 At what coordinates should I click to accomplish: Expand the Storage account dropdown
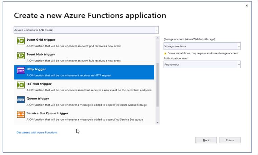point(202,46)
